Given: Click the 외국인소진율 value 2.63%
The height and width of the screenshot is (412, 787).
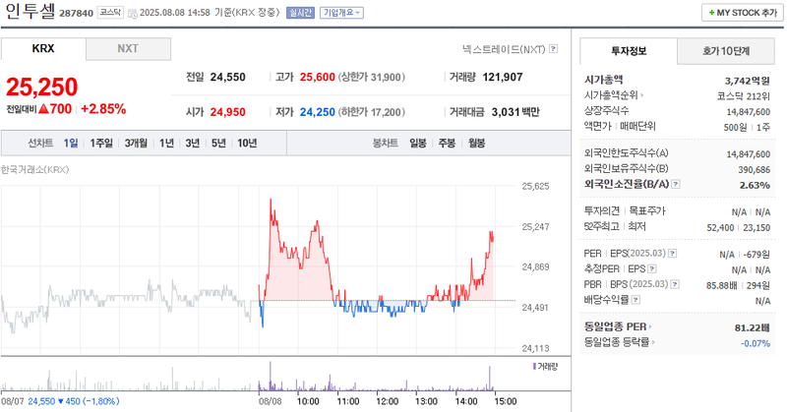Looking at the screenshot, I should tap(755, 185).
